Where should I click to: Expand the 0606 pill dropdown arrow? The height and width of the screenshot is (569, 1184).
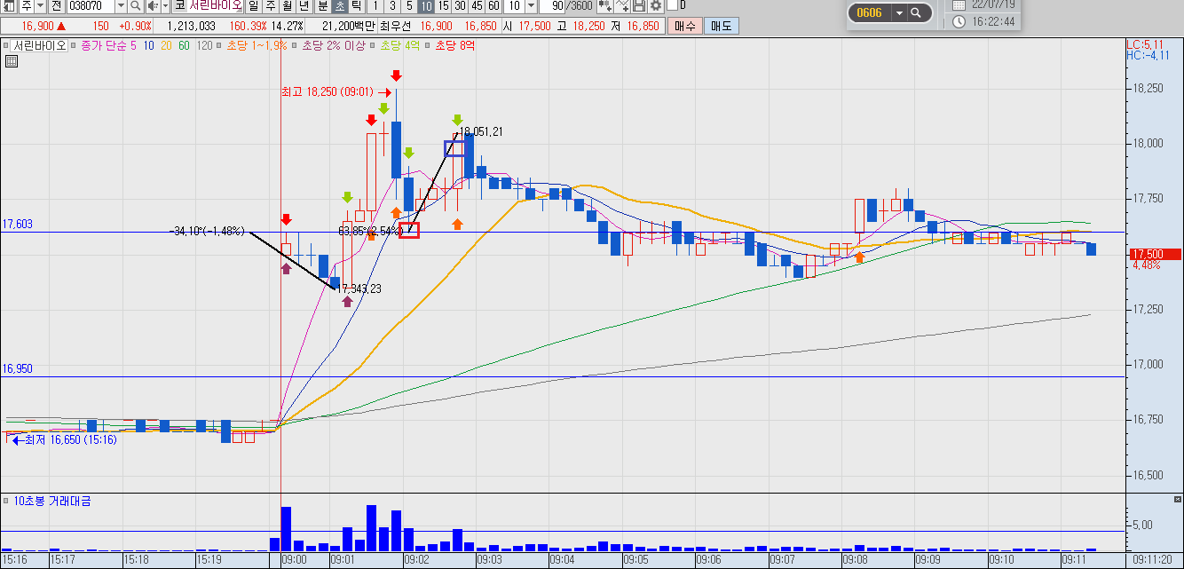(900, 12)
